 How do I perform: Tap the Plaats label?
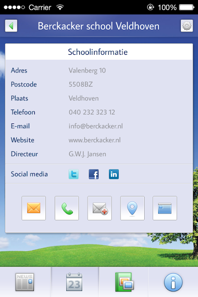[x=19, y=98]
